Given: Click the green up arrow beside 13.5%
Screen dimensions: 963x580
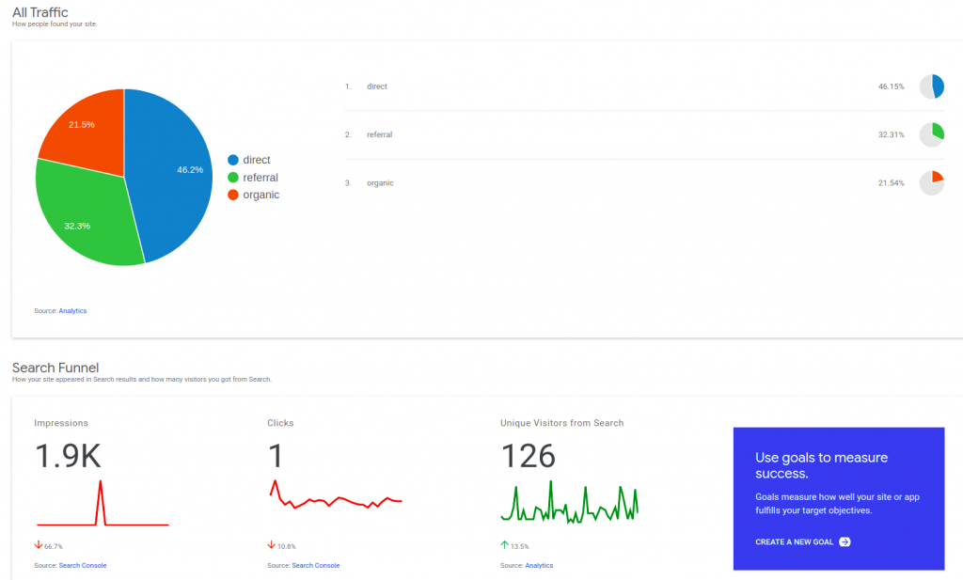Looking at the screenshot, I should click(504, 545).
